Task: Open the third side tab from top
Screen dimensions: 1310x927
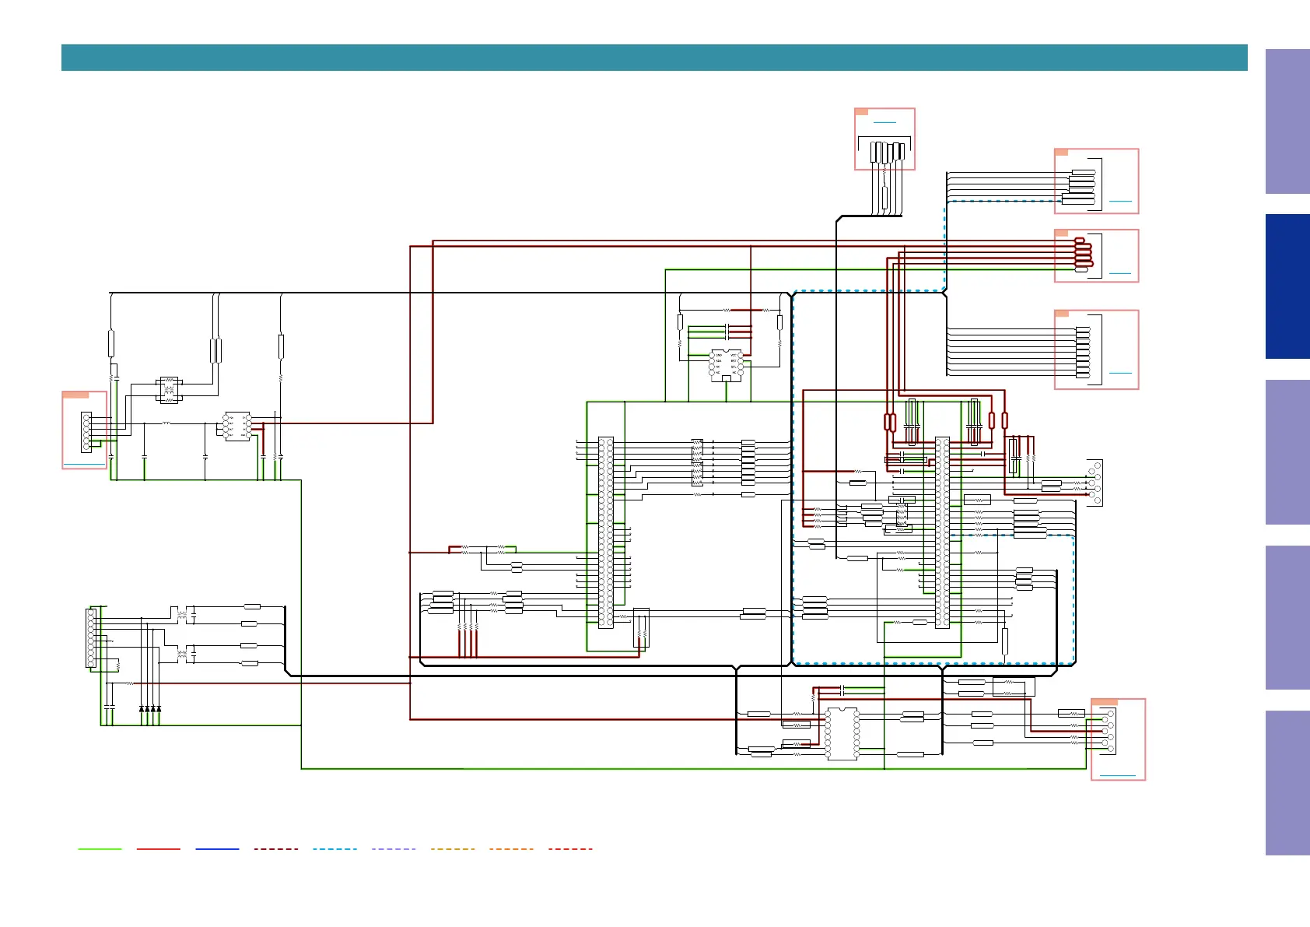Action: (1287, 452)
